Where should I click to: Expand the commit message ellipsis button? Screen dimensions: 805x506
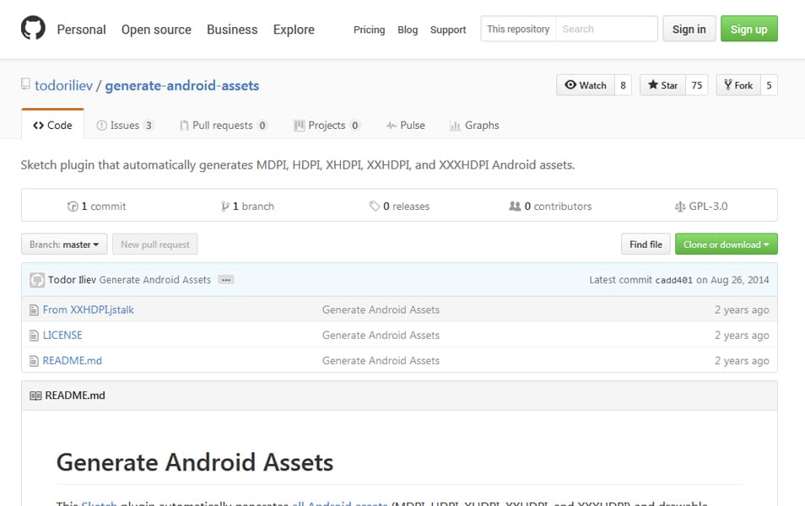pos(226,280)
